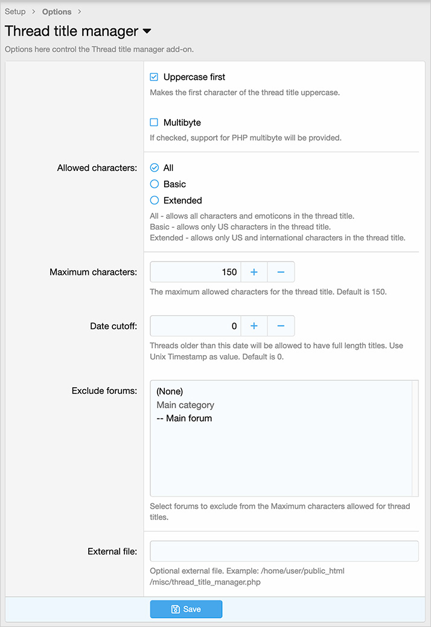Screen dimensions: 431x627
Task: Open Options breadcrumb link
Action: pos(57,11)
